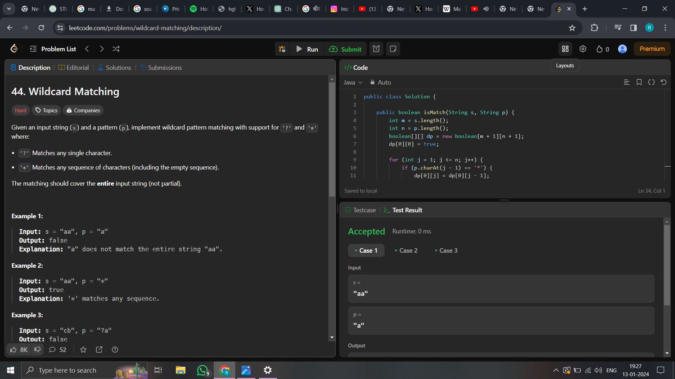675x379 pixels.
Task: Open the timer alarm clock icon
Action: click(376, 49)
